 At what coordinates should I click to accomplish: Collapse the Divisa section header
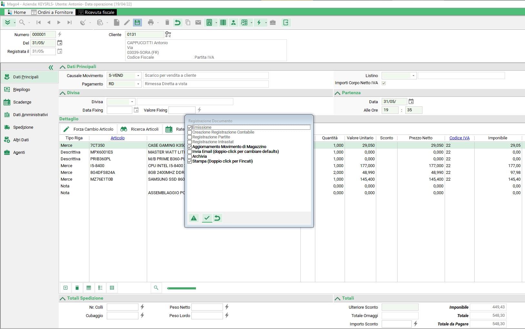coord(62,93)
